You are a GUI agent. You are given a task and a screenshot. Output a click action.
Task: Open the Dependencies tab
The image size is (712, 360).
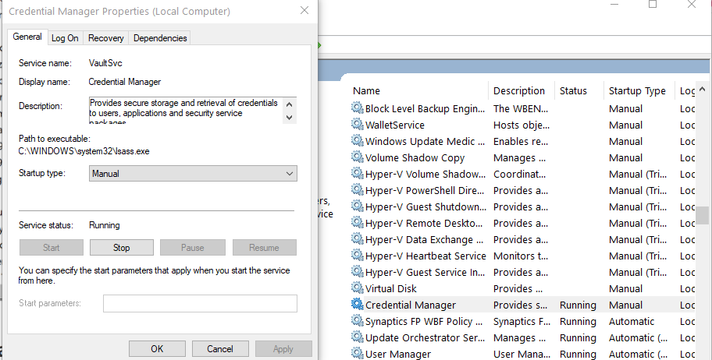coord(160,38)
